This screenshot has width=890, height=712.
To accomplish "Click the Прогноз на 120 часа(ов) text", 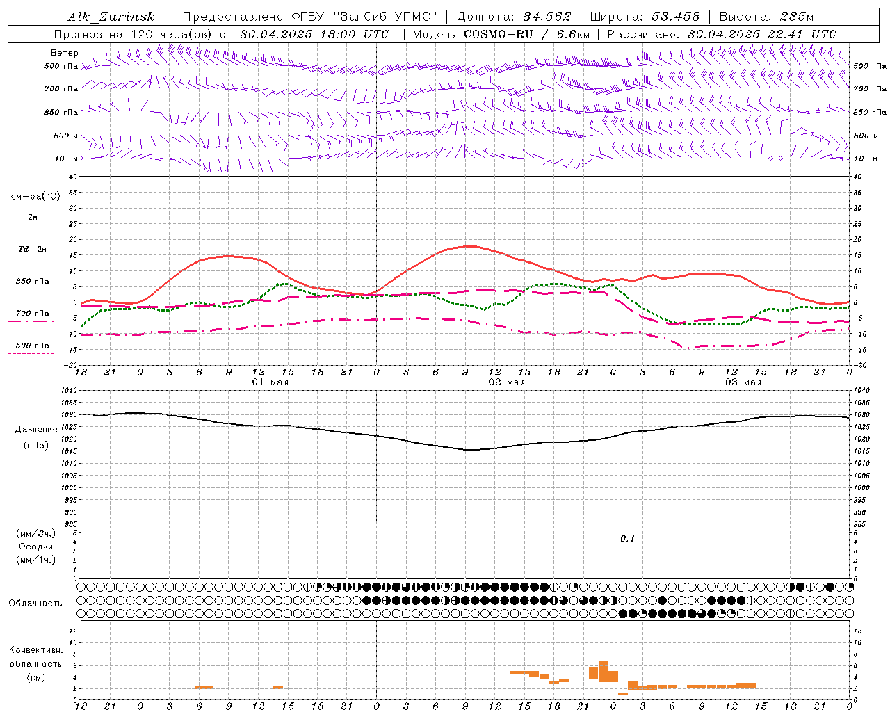I will point(135,34).
